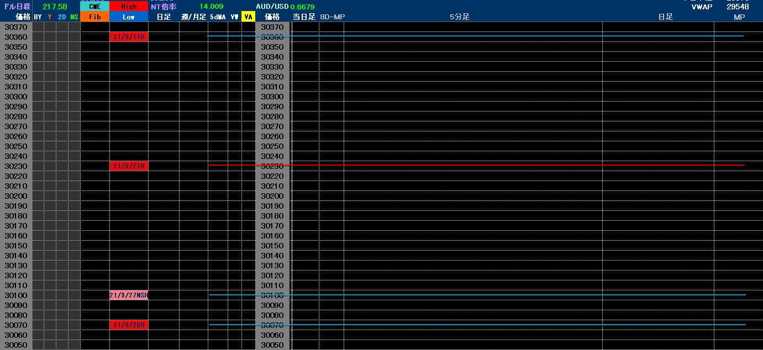Select the MP column header at far right
The width and height of the screenshot is (763, 350).
pos(739,17)
